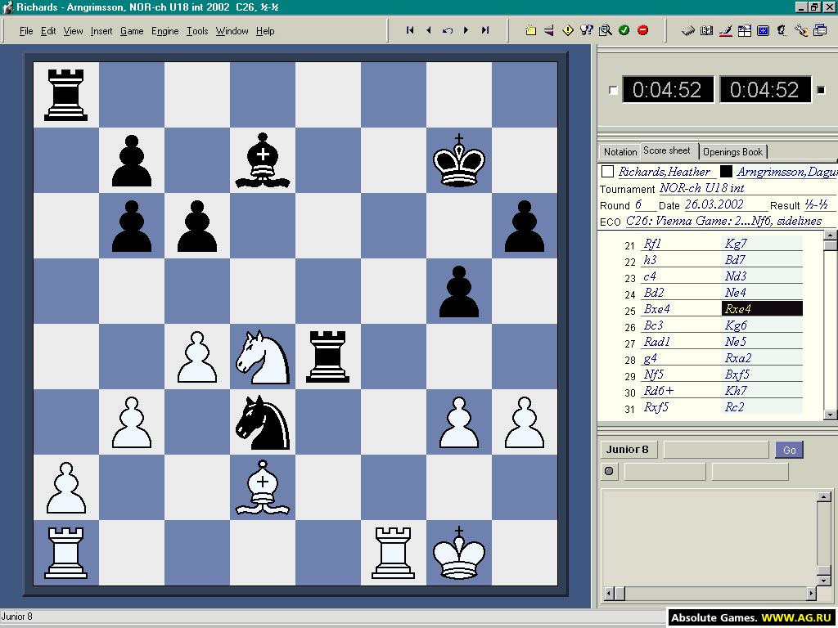Open the Window menu

point(232,31)
